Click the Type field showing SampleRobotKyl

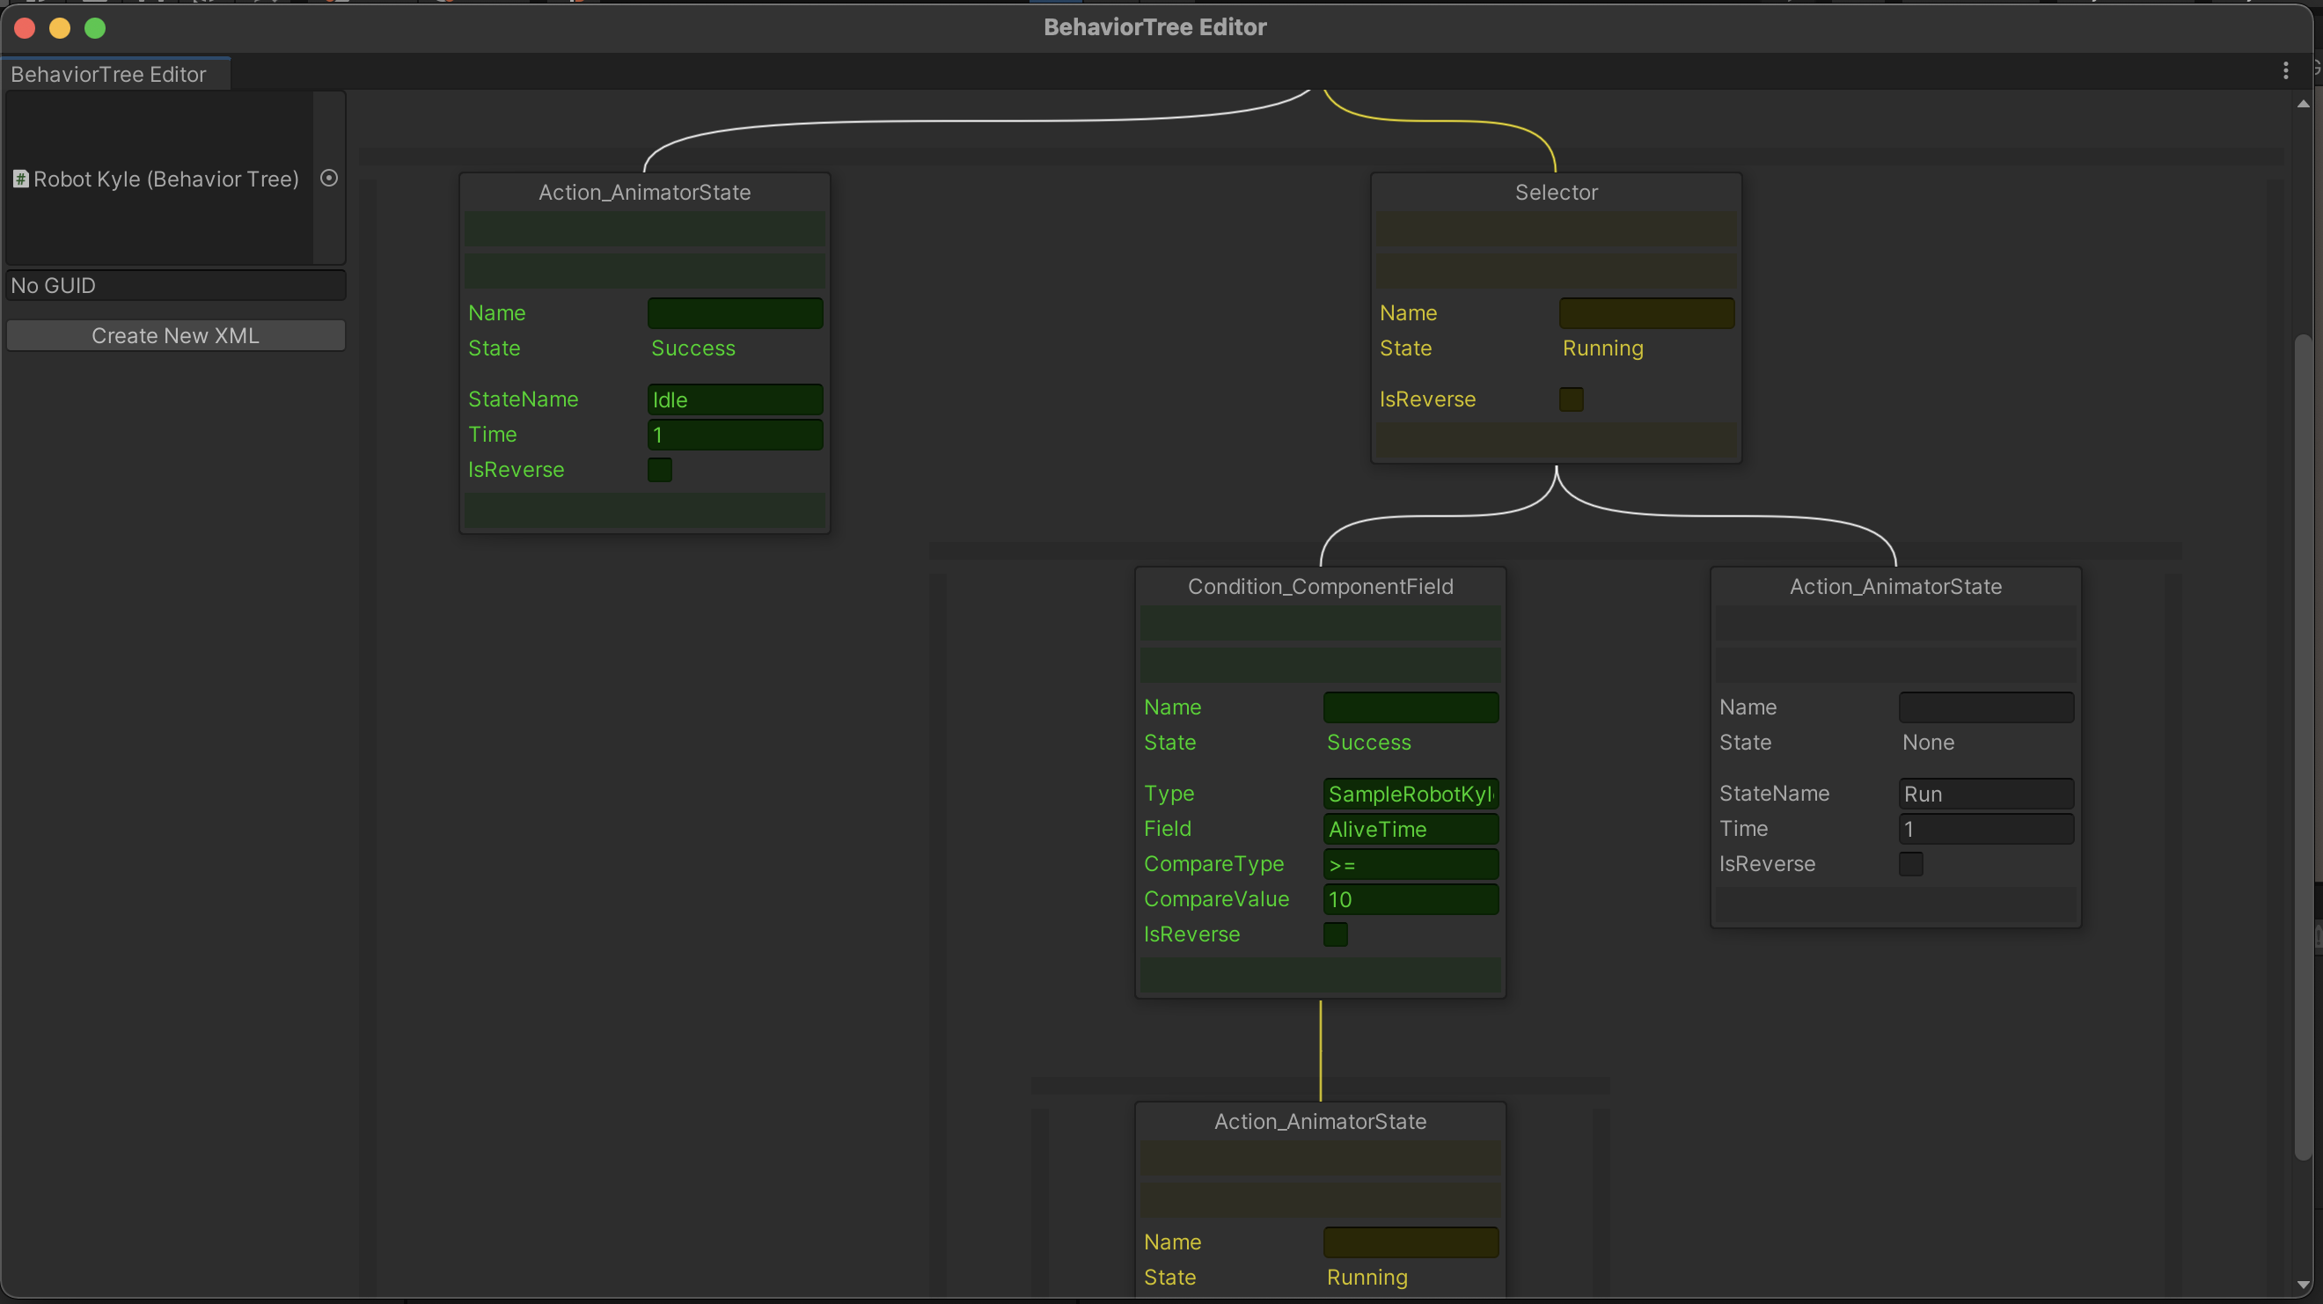pos(1410,794)
